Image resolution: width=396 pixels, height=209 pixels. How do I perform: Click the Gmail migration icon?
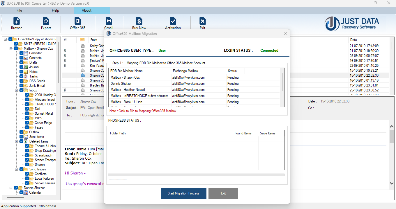[x=109, y=23]
